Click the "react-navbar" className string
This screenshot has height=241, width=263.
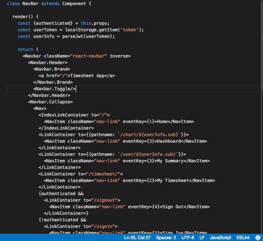[89, 56]
